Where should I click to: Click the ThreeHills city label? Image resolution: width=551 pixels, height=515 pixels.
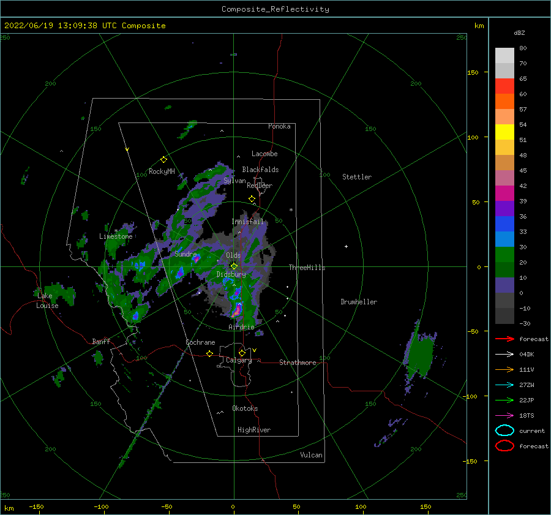[x=307, y=268]
